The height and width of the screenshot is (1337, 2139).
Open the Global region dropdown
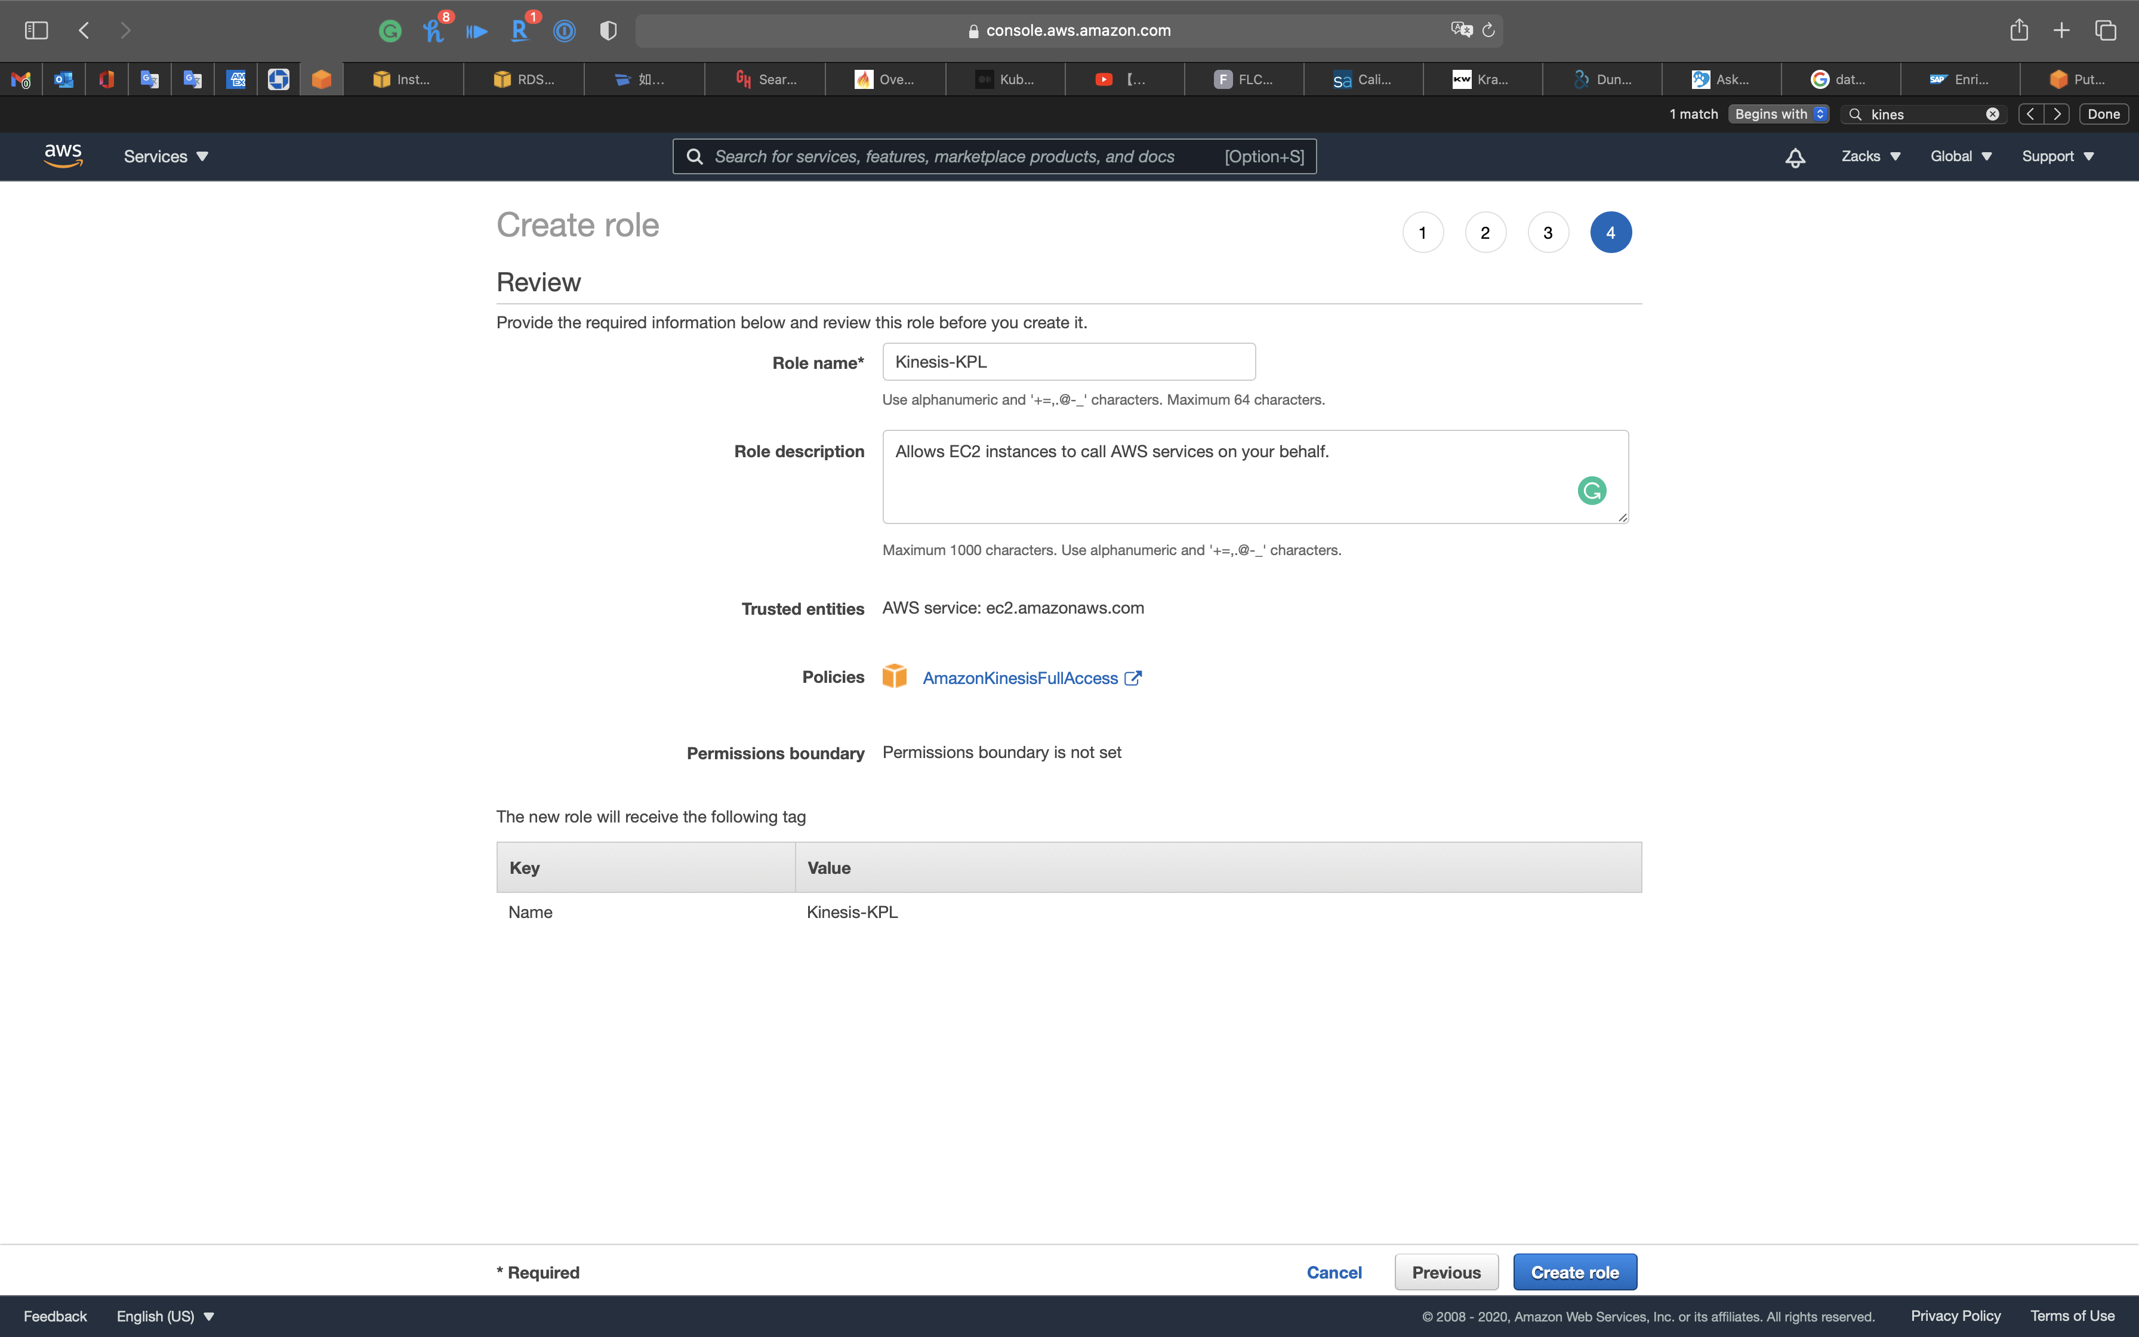point(1961,156)
